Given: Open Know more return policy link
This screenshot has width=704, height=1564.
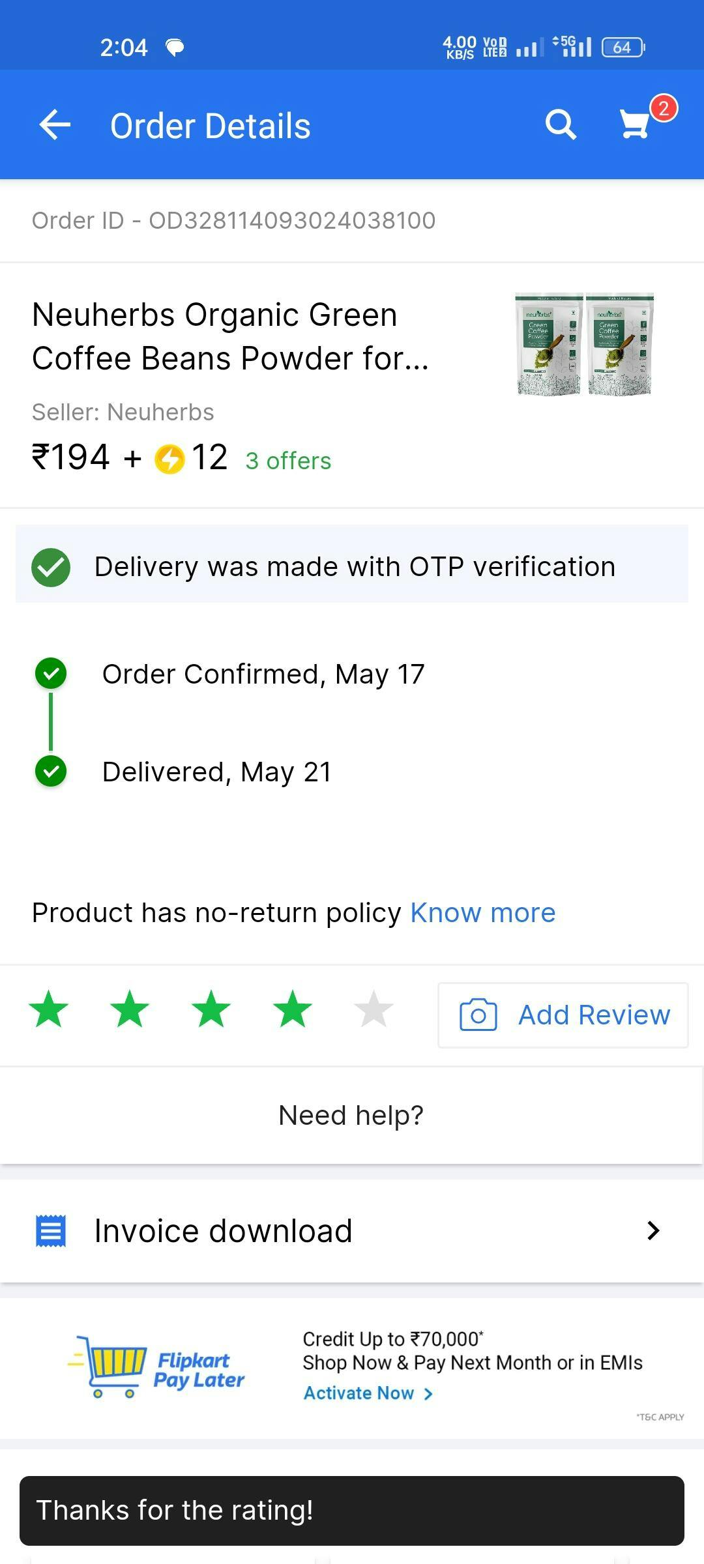Looking at the screenshot, I should [482, 912].
